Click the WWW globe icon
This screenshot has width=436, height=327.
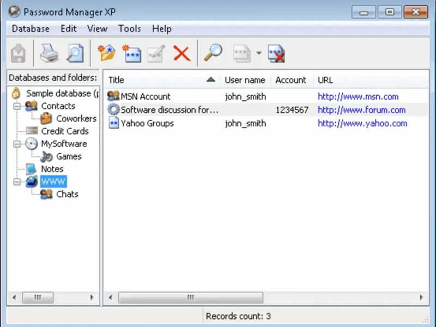[x=32, y=181]
